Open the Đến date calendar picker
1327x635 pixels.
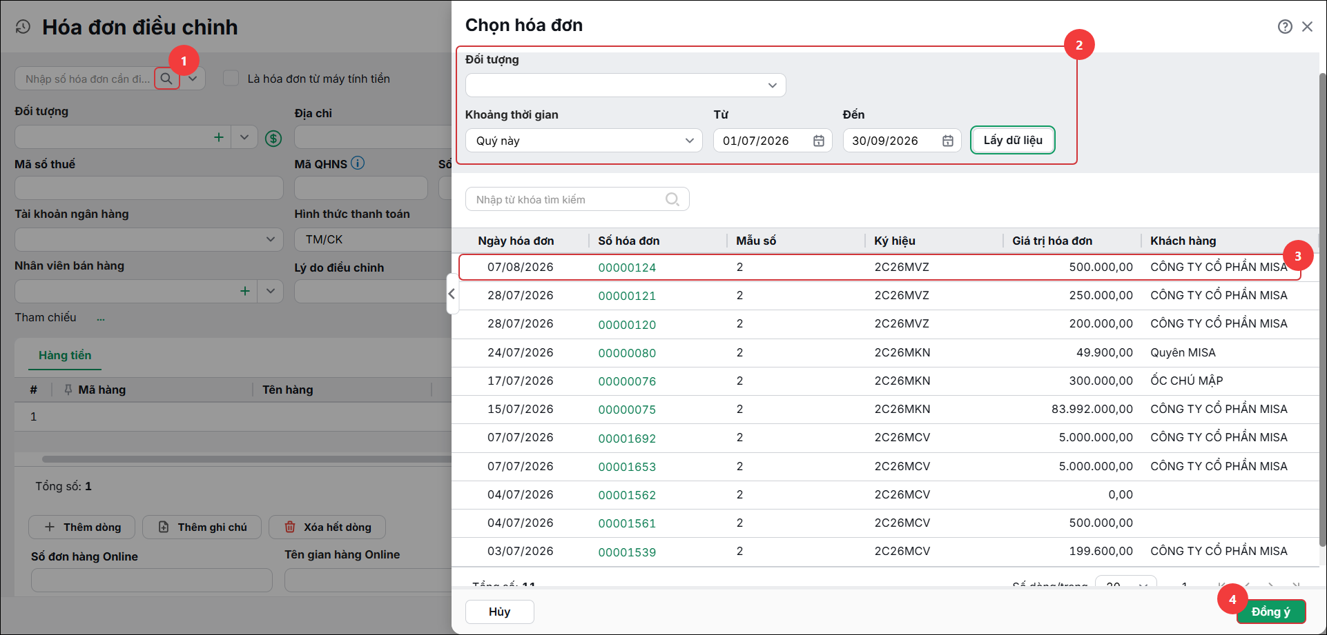coord(948,141)
